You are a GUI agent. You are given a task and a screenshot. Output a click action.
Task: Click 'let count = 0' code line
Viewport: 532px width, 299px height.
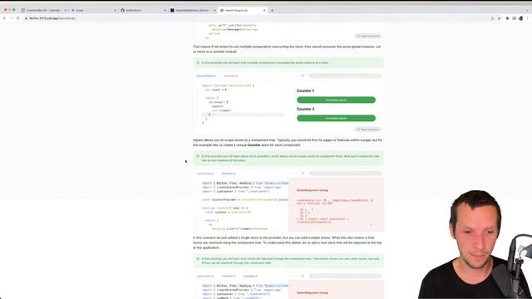[216, 90]
